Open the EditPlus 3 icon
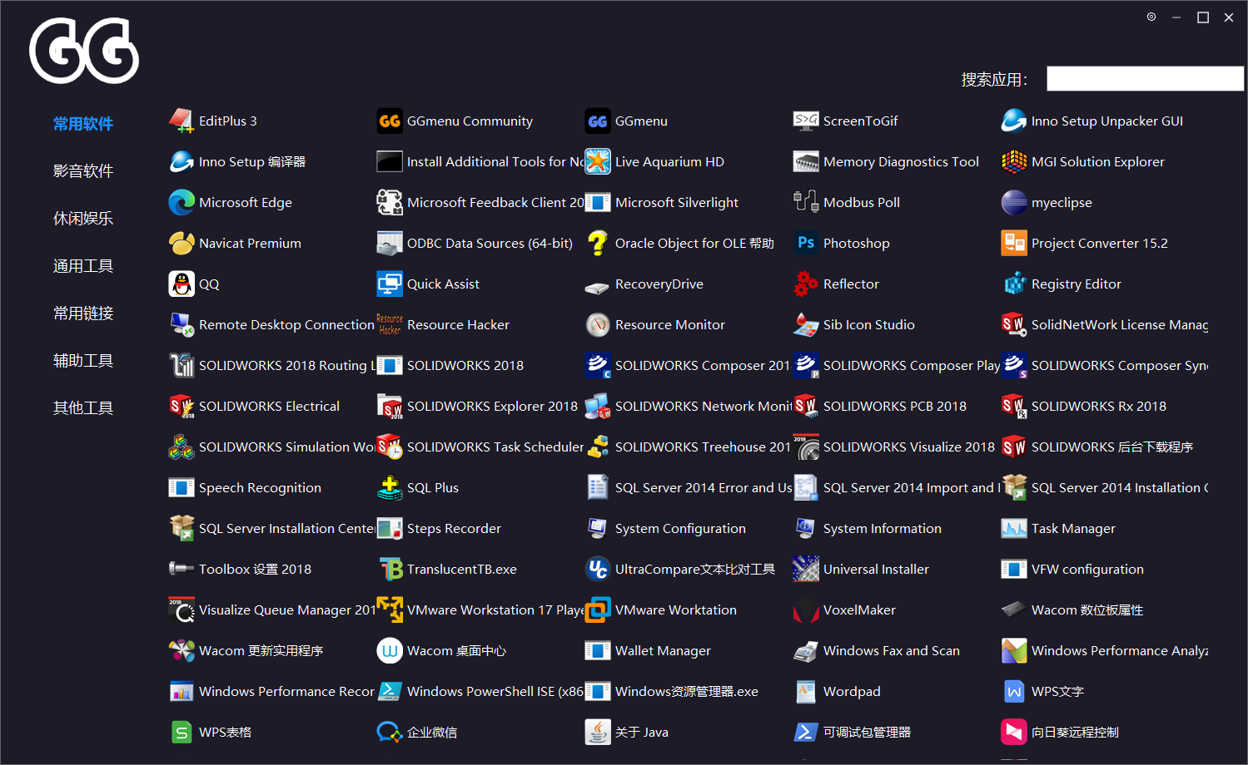Screen dimensions: 1248x765 pos(181,121)
